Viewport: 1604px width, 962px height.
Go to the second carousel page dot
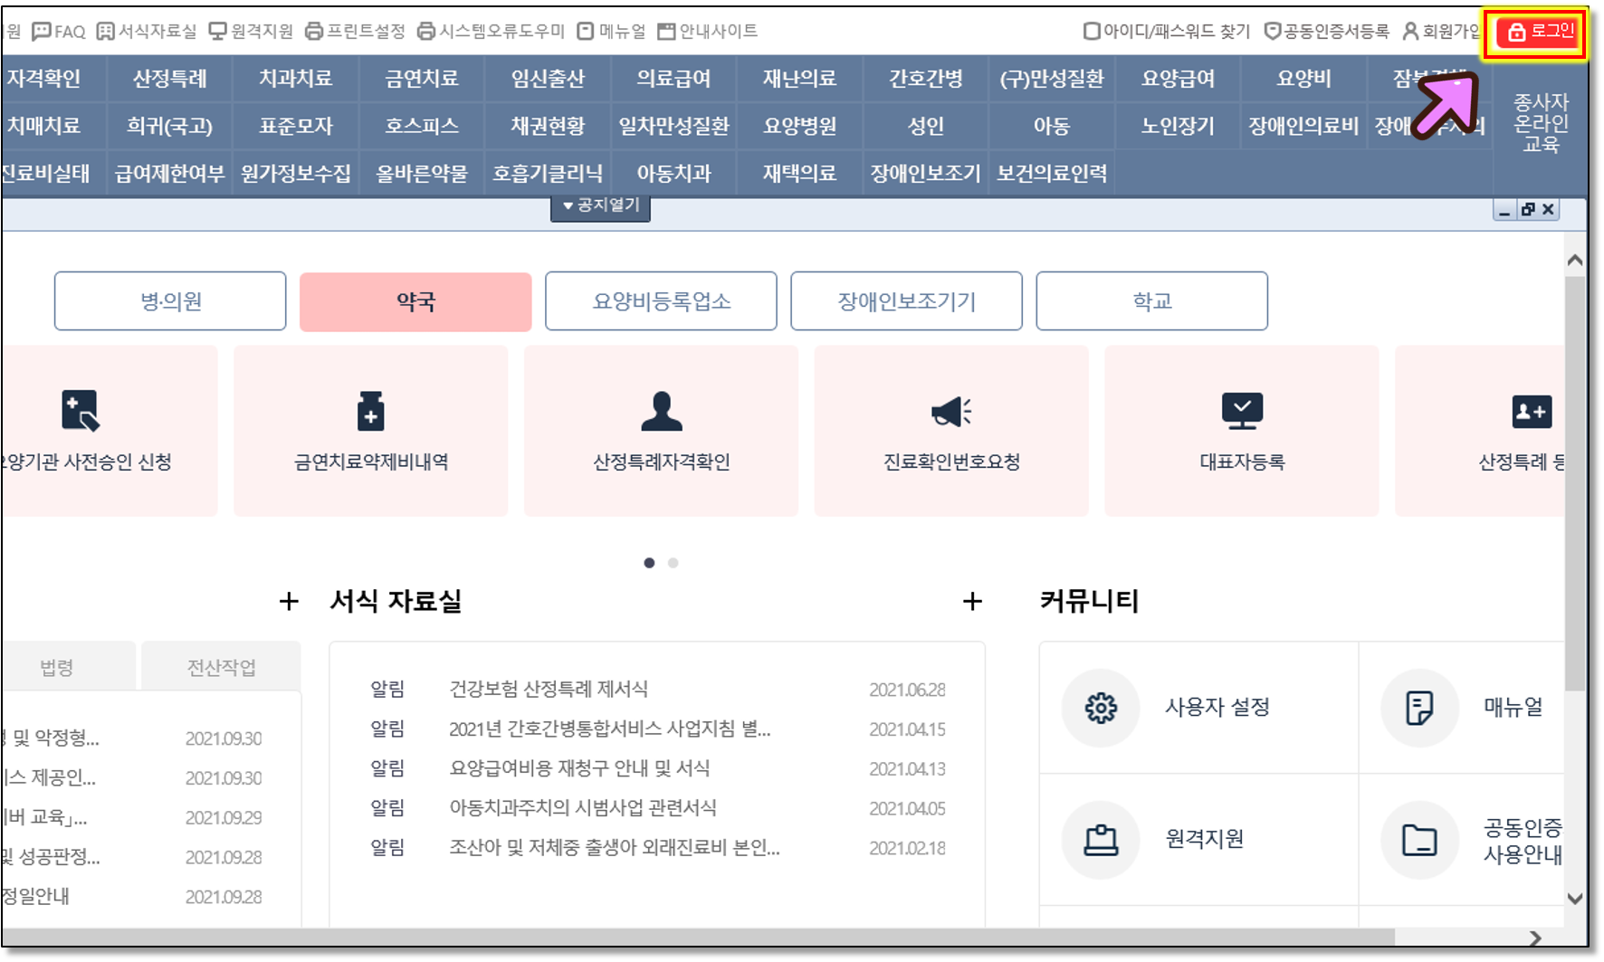click(x=673, y=563)
